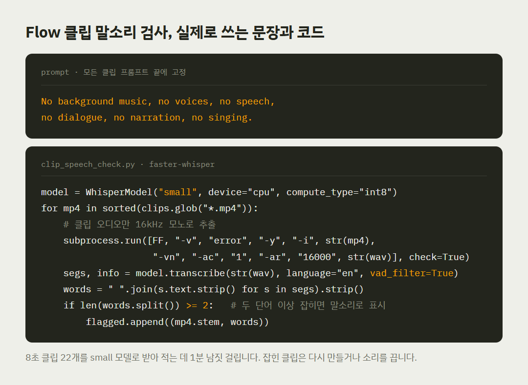528x385 pixels.
Task: Select the code line starting with "subprocess.run([FF"
Action: (x=219, y=241)
